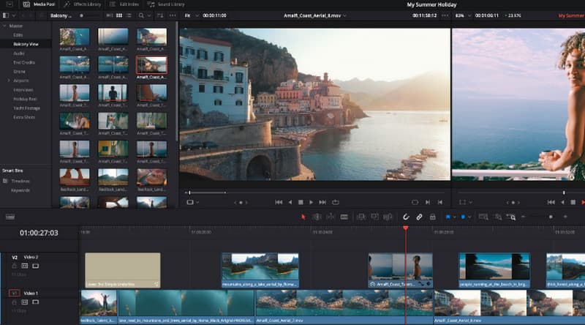Disable the Video 2 track visibility

click(x=35, y=266)
